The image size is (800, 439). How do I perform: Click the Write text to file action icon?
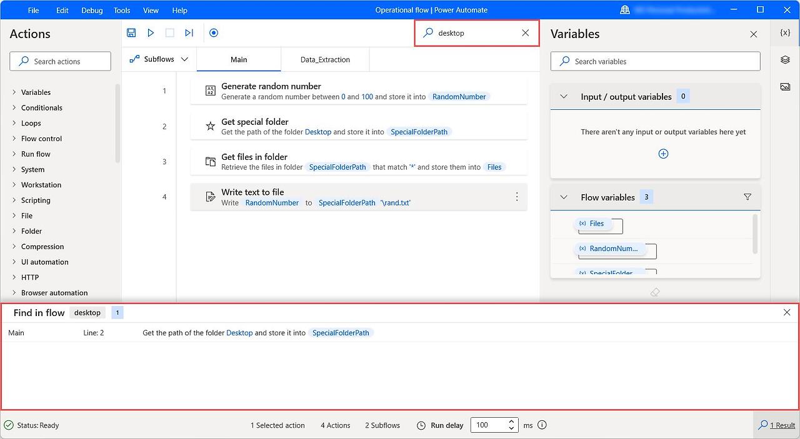[x=211, y=197]
